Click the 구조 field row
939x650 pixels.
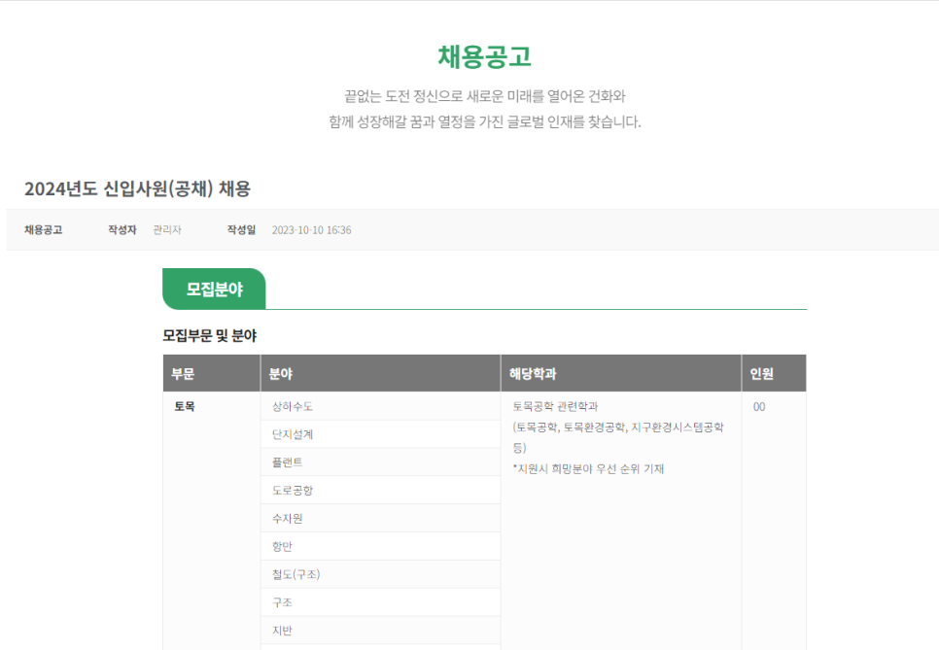pos(381,602)
